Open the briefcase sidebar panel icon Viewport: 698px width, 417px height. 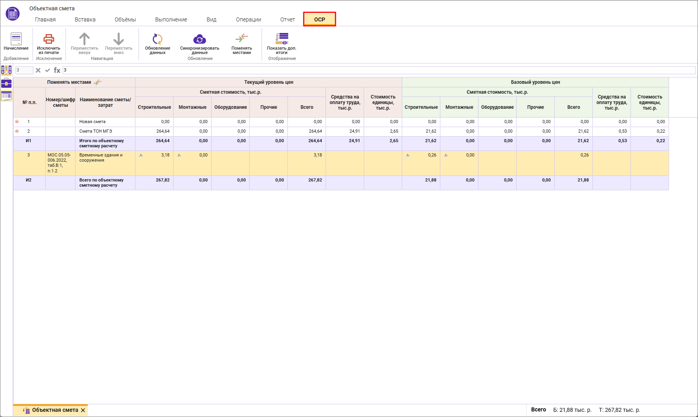6,83
